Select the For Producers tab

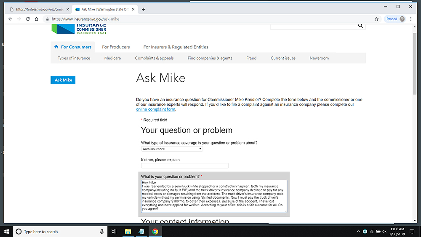[x=116, y=47]
